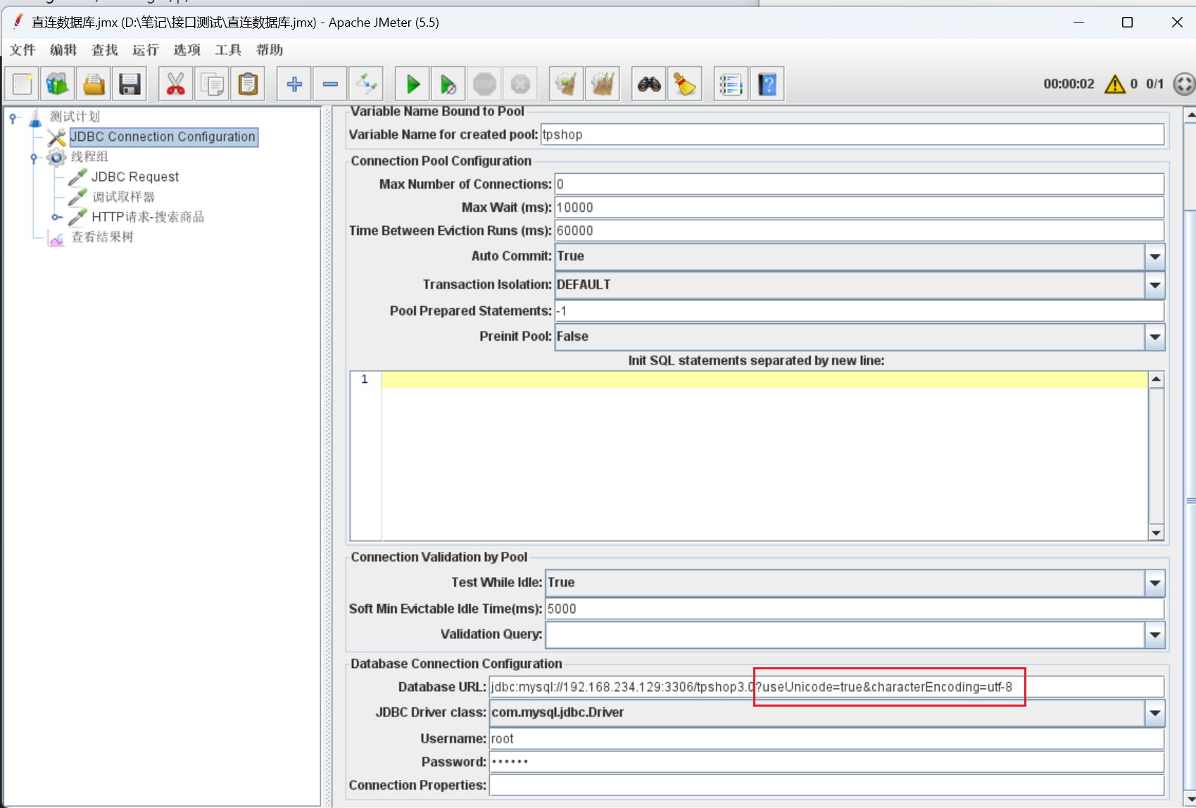Click the Search binoculars icon
Image resolution: width=1196 pixels, height=808 pixels.
pos(649,84)
